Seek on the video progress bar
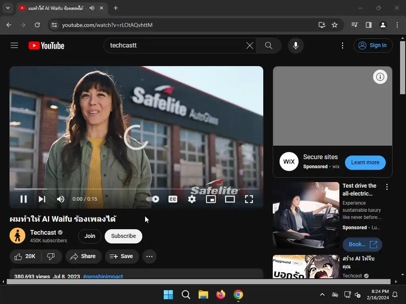 136,189
